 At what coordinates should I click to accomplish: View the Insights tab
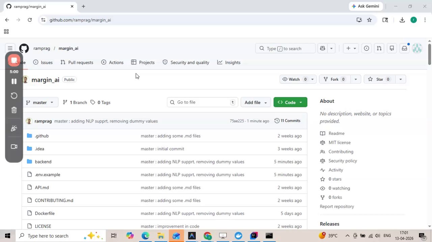[x=229, y=62]
